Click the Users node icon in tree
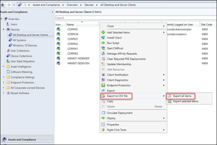This screenshot has width=217, height=145. pos(8,24)
